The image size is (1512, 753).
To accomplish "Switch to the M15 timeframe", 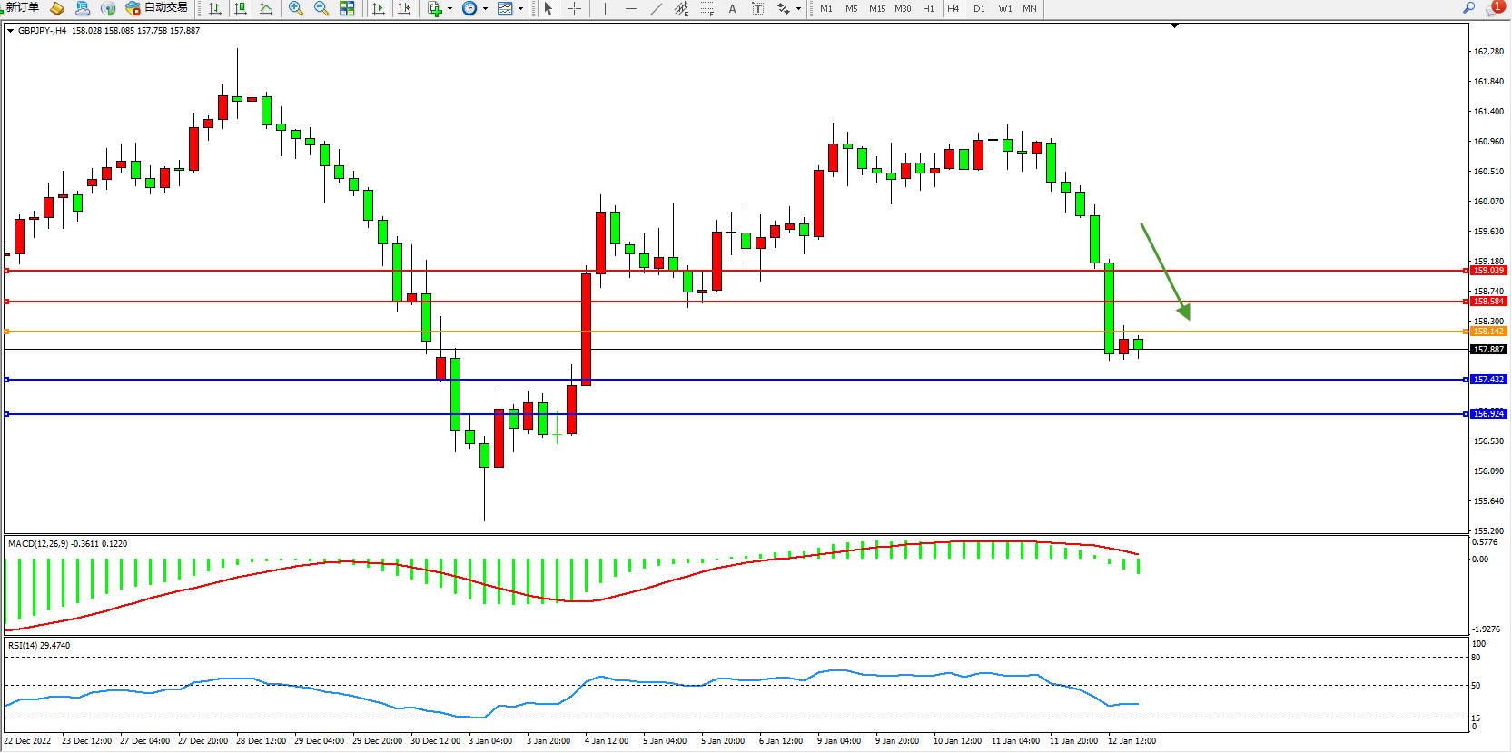I will 876,8.
